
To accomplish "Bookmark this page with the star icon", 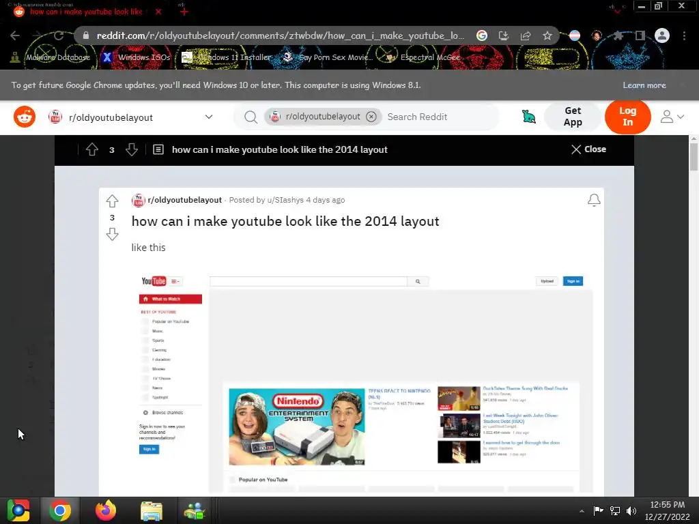I will coord(547,35).
